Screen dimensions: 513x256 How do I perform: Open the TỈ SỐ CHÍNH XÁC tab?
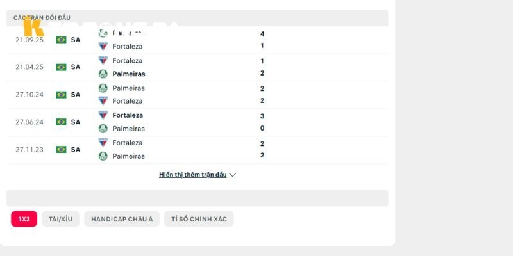point(199,219)
